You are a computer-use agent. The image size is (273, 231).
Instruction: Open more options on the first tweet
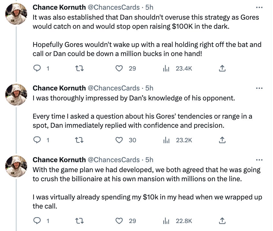tap(259, 7)
